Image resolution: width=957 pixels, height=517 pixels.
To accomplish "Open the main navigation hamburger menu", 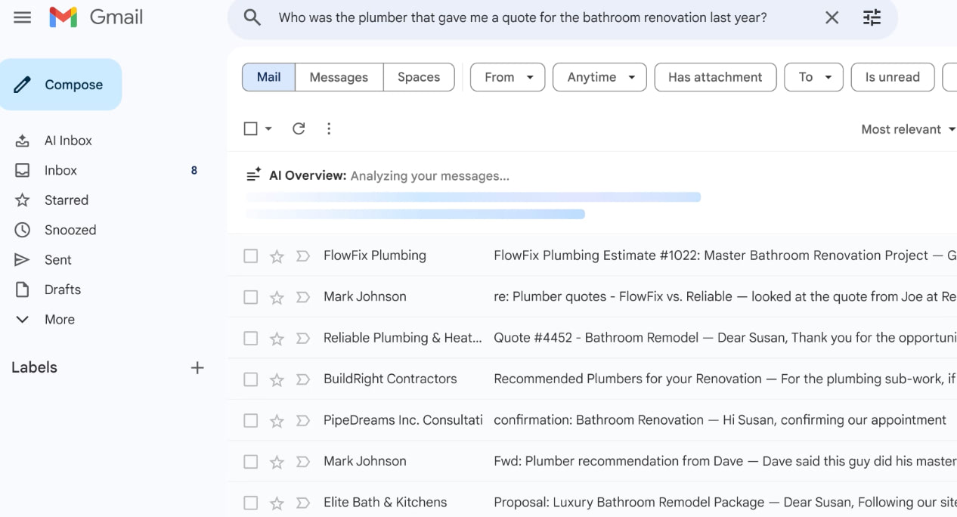I will pos(22,17).
